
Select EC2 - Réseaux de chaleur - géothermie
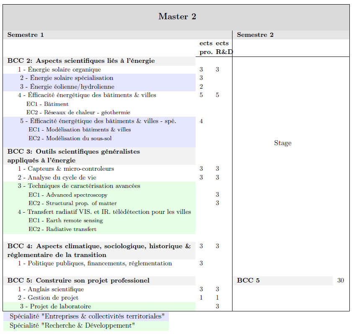click(78, 113)
